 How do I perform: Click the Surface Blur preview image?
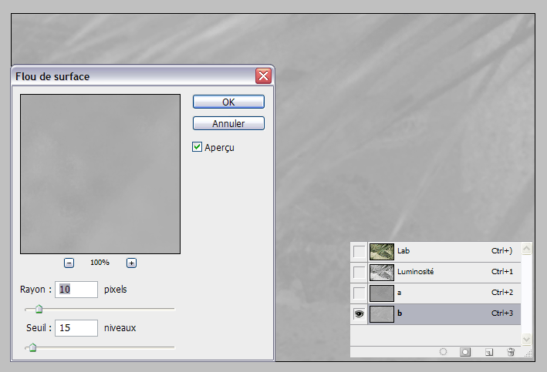click(100, 174)
